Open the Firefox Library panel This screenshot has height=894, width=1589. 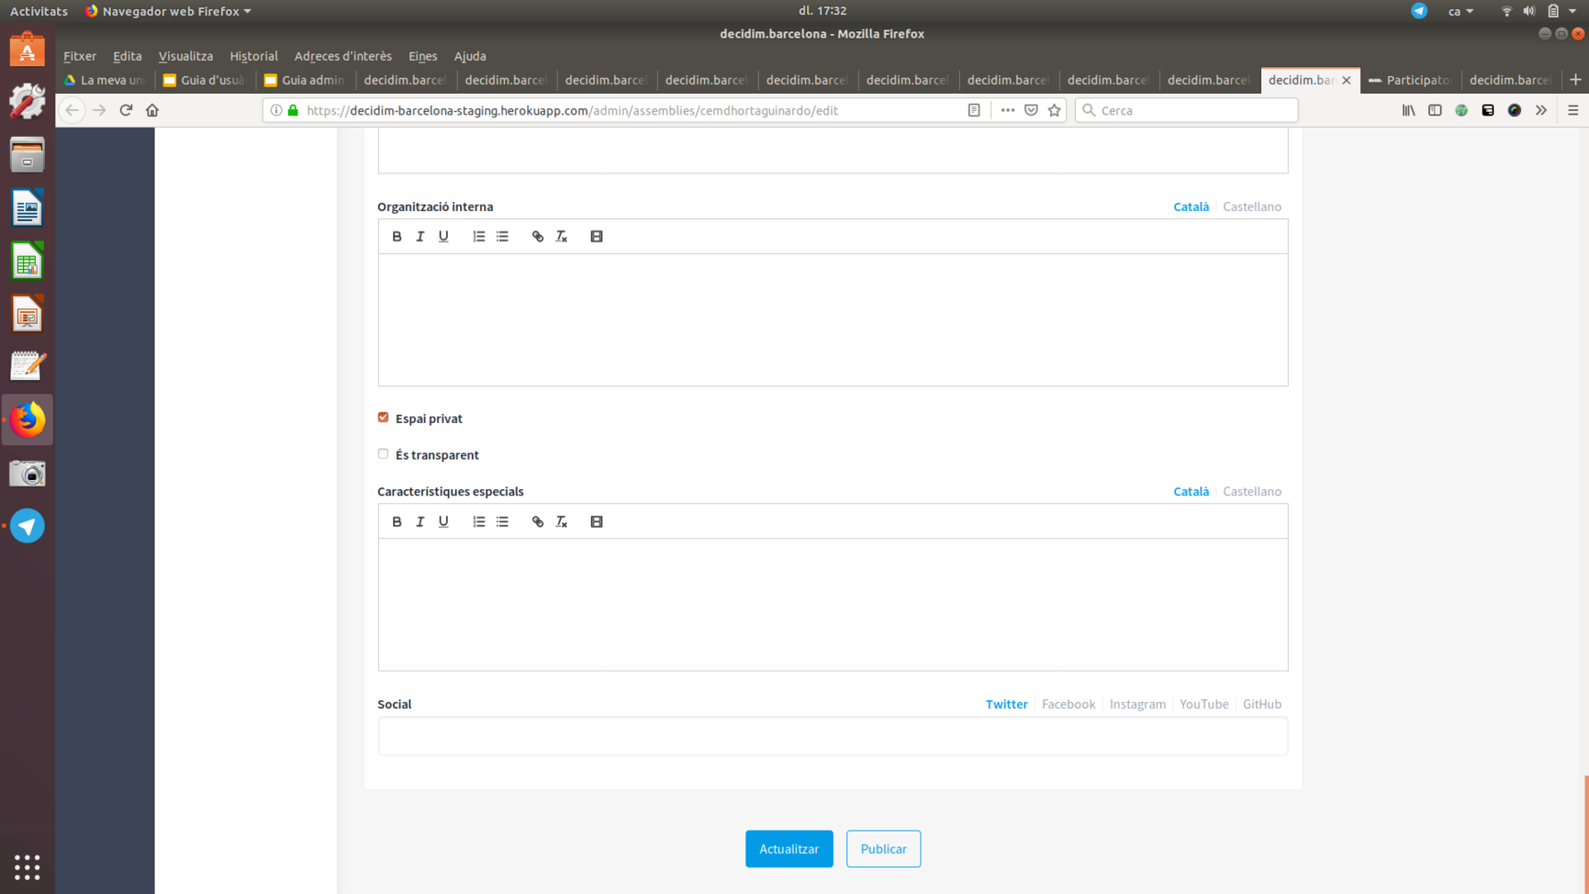[1408, 110]
